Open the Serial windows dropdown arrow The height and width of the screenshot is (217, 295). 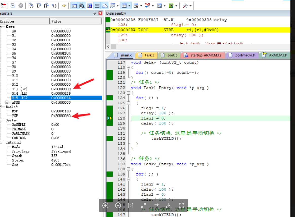[141, 6]
